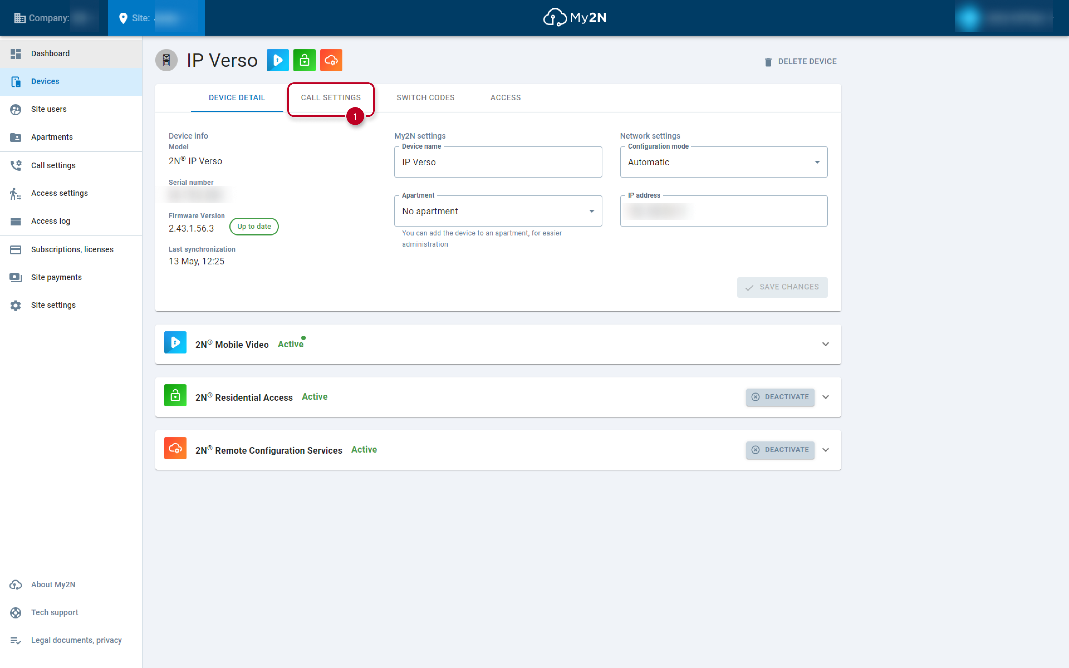Screen dimensions: 1069x668
Task: Click the Subscriptions, licenses card icon
Action: click(x=16, y=250)
